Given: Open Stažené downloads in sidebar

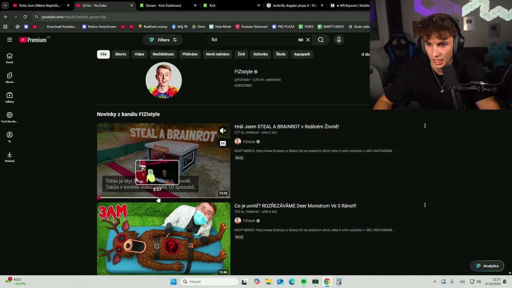Looking at the screenshot, I should point(10,157).
